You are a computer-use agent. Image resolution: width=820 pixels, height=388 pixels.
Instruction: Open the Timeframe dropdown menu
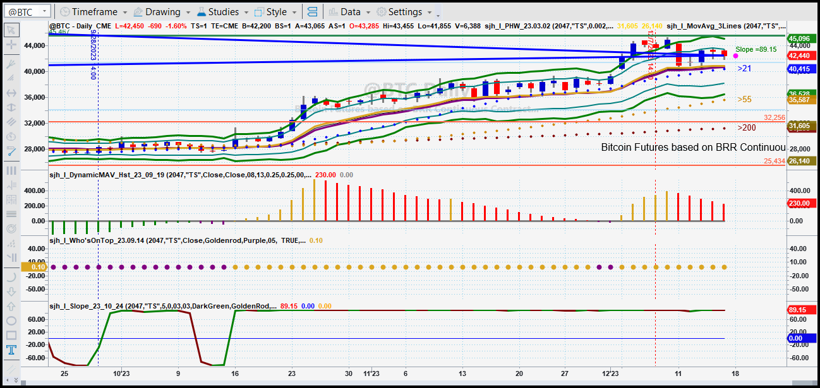[93, 12]
